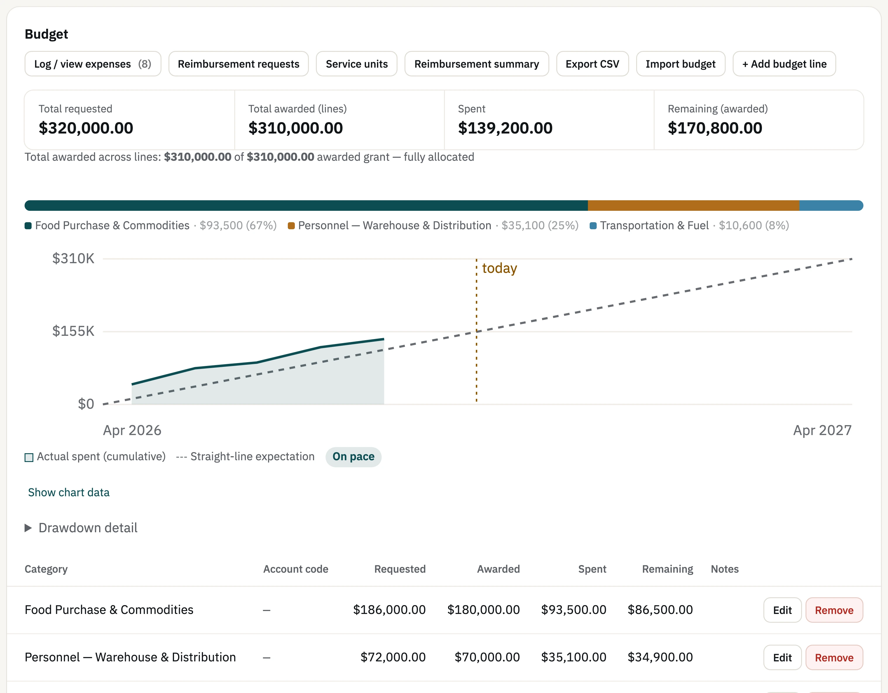Click the dark teal Food Purchase bar segment

(306, 206)
